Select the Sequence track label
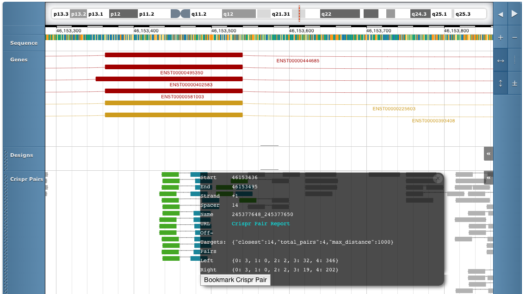 [24, 43]
